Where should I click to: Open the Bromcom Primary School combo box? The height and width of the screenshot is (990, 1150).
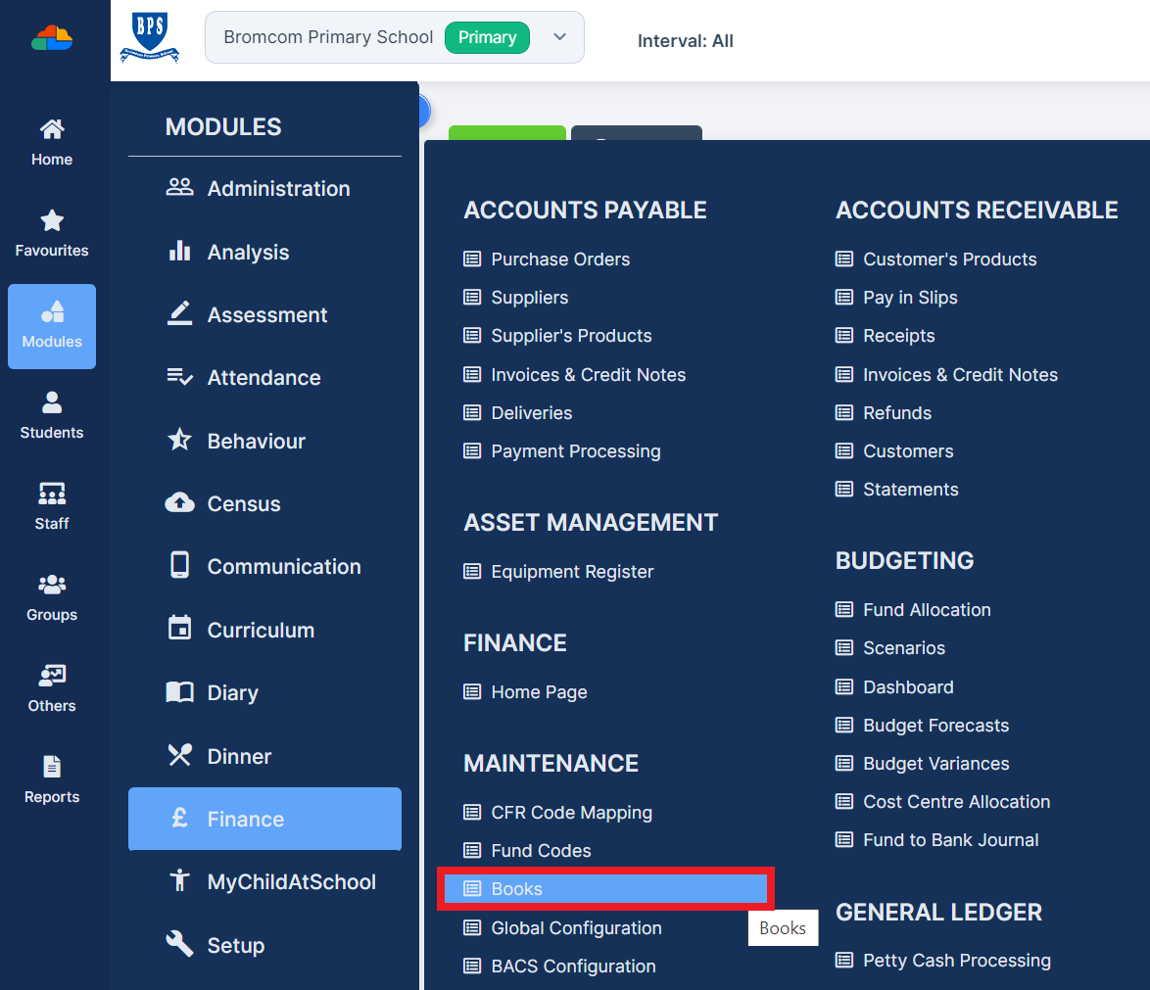coord(395,37)
